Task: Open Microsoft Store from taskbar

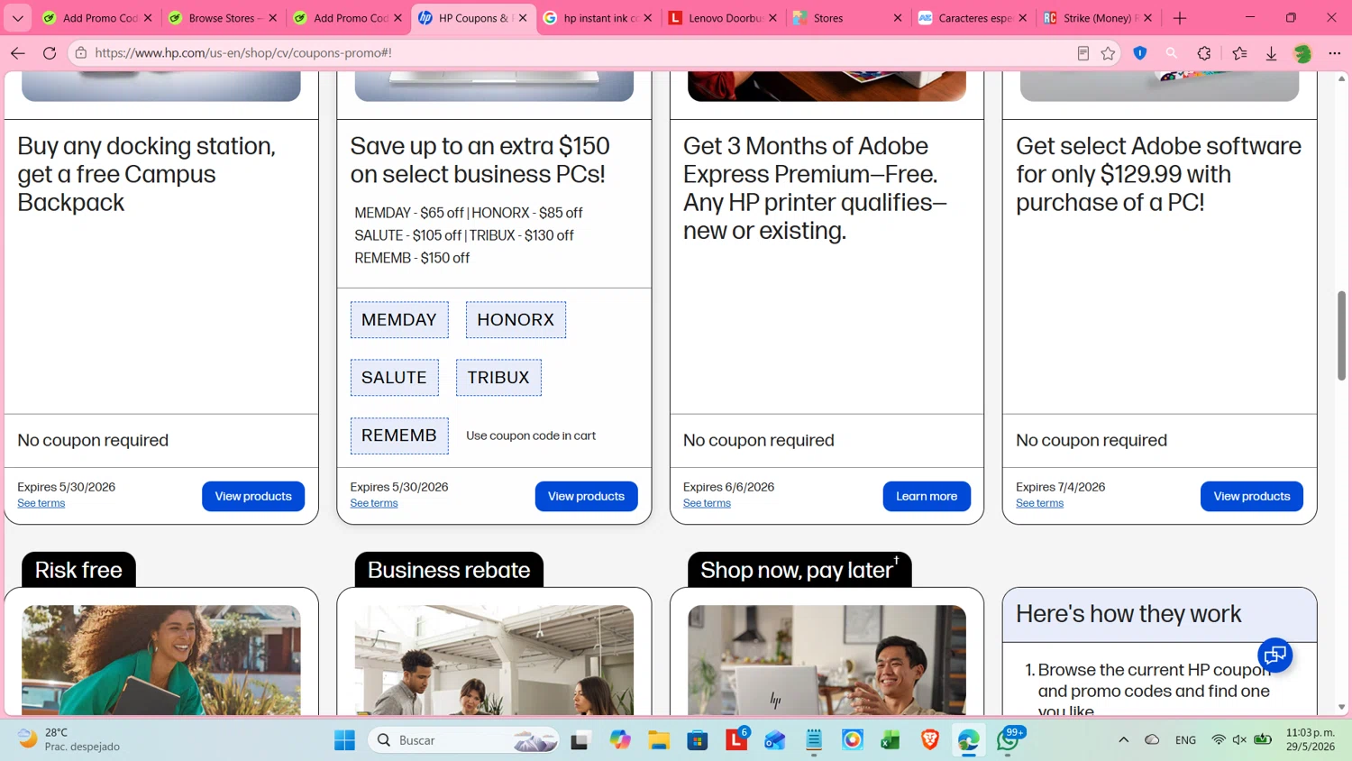Action: tap(698, 740)
